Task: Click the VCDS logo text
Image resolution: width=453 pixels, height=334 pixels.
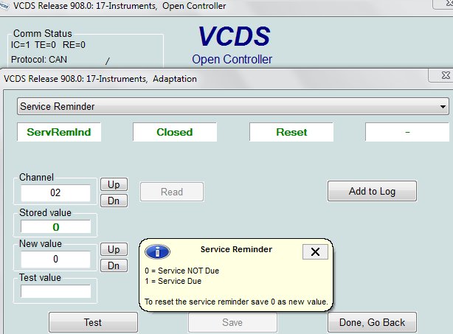Action: (235, 36)
